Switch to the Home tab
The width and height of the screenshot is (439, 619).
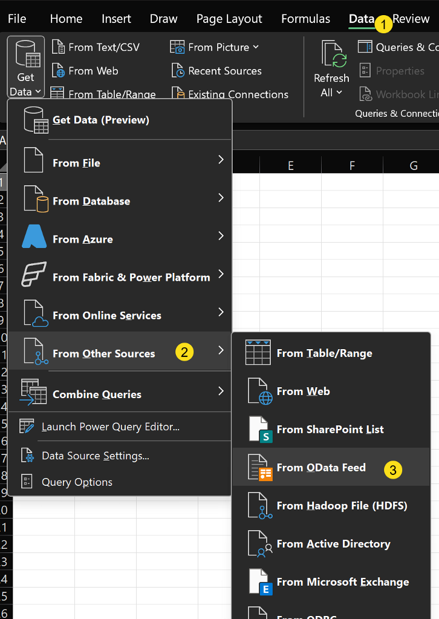(67, 19)
